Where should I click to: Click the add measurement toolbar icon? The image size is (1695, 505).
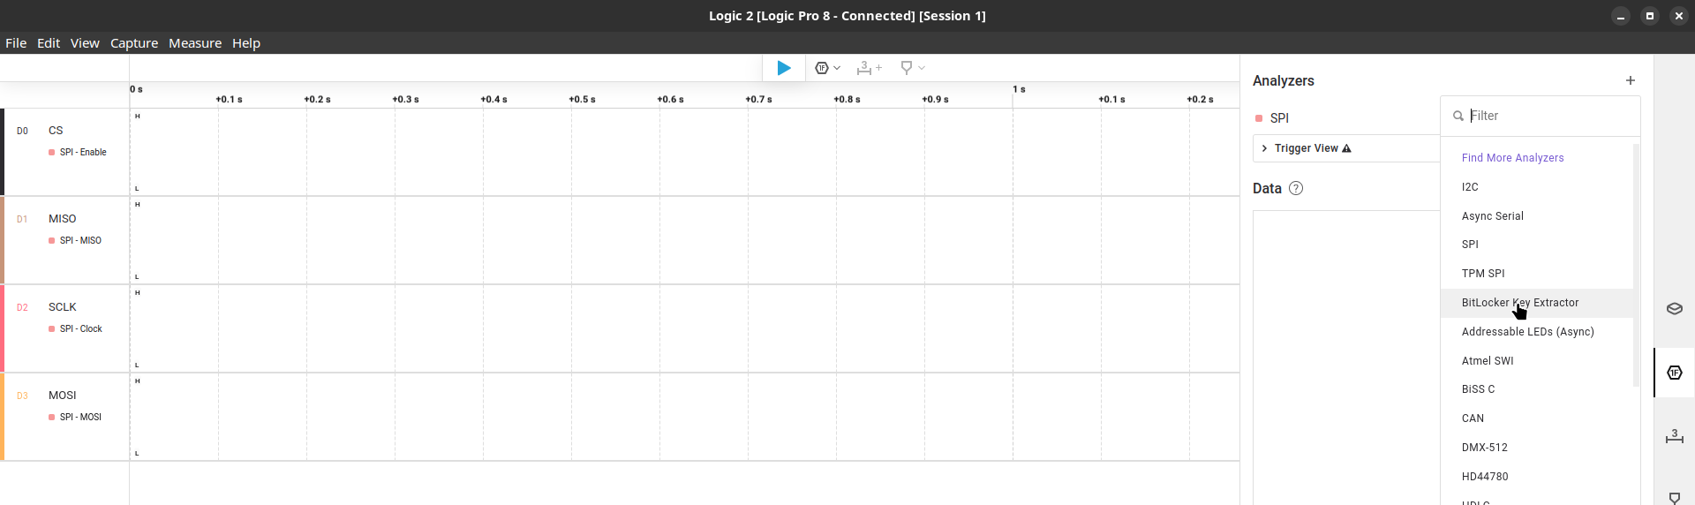coord(869,68)
